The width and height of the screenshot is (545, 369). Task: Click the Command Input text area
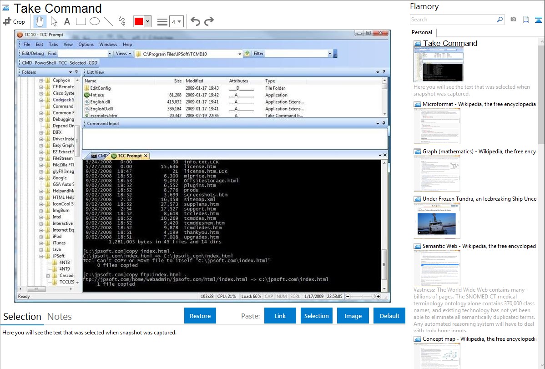click(235, 139)
